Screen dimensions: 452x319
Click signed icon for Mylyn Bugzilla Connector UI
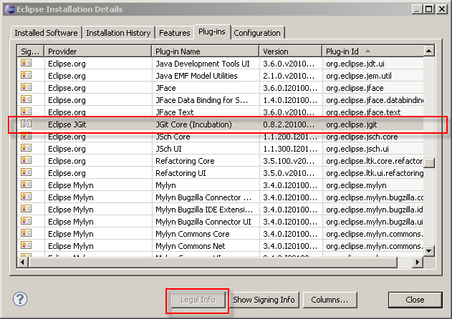tap(26, 221)
